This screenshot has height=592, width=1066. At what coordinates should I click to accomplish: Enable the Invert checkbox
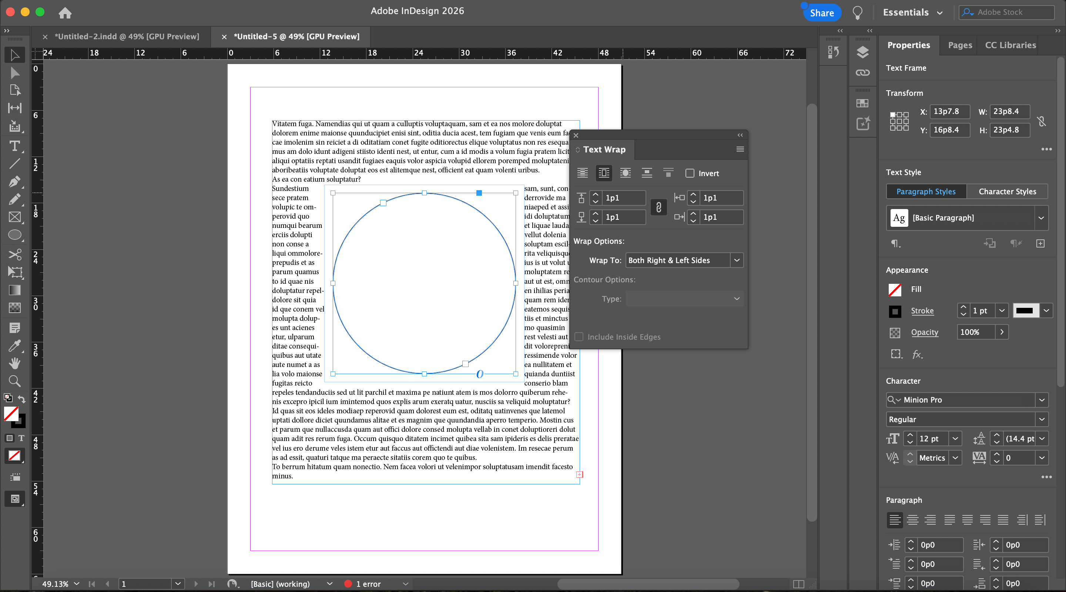pyautogui.click(x=690, y=173)
